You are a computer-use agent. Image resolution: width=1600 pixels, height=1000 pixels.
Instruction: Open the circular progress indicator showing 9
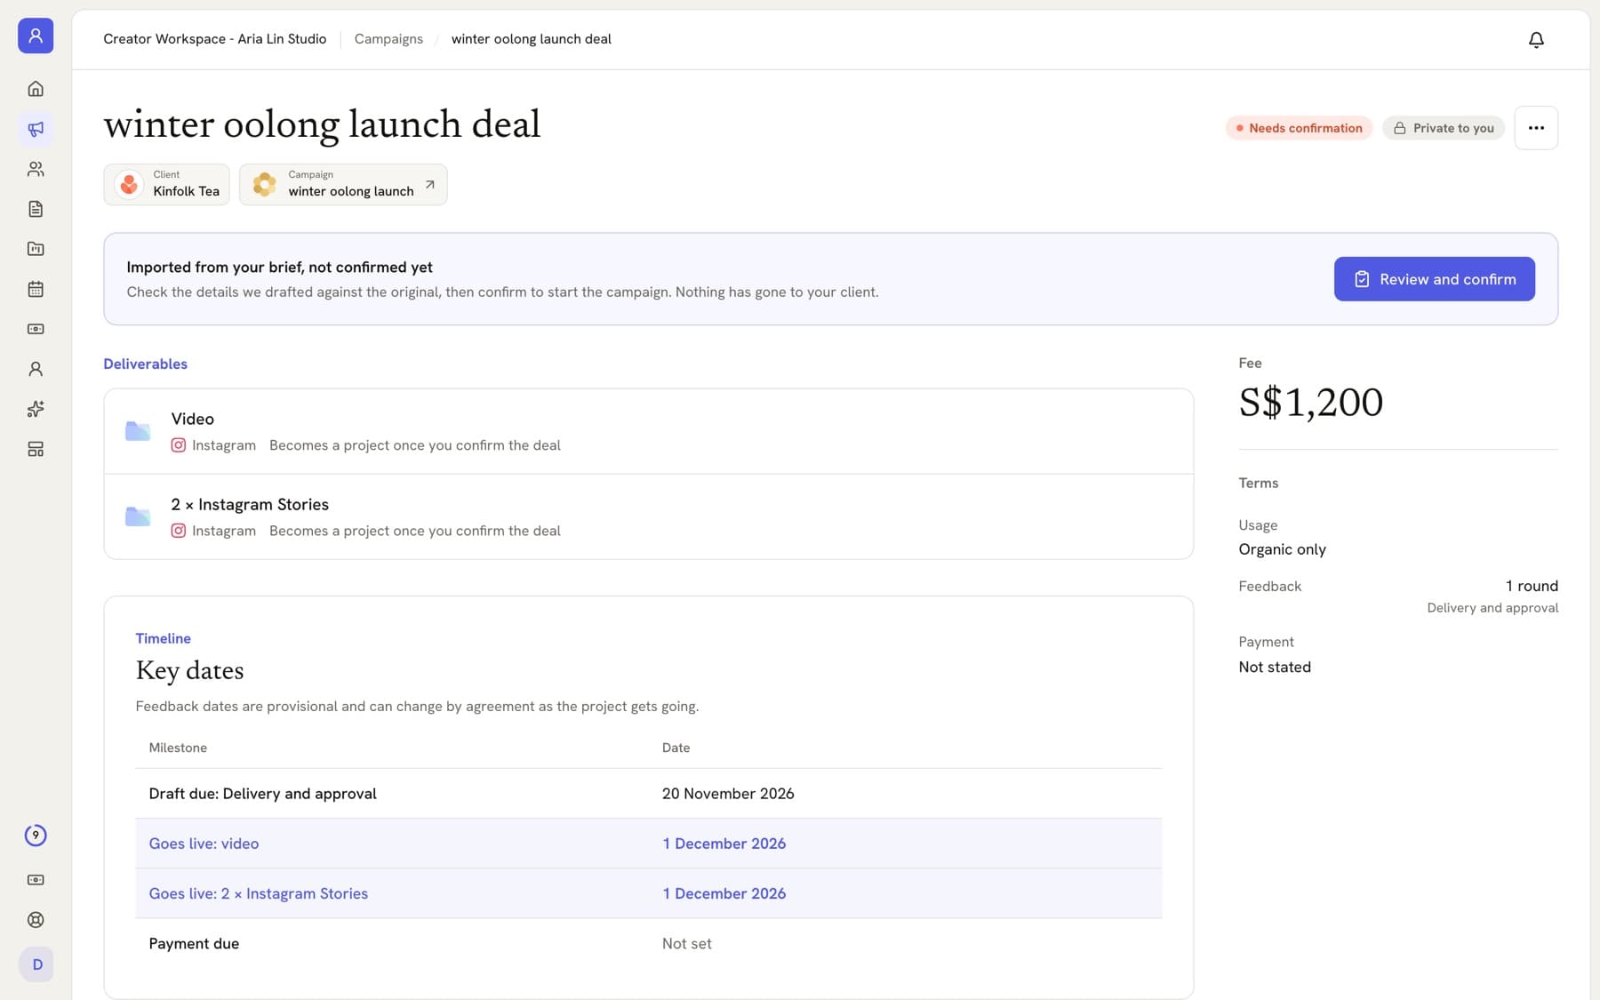pyautogui.click(x=36, y=836)
